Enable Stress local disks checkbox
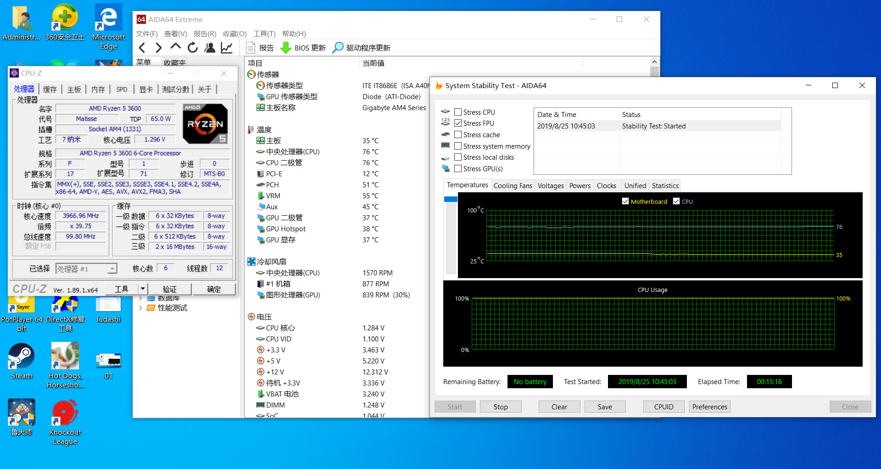This screenshot has height=469, width=881. pos(458,157)
